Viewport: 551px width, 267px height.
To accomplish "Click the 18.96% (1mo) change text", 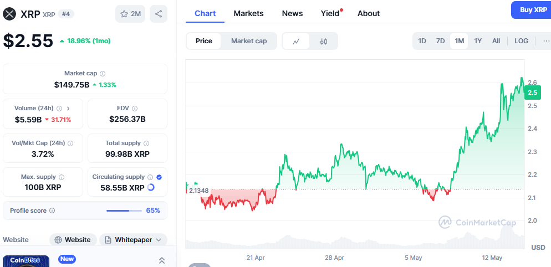I will point(89,41).
